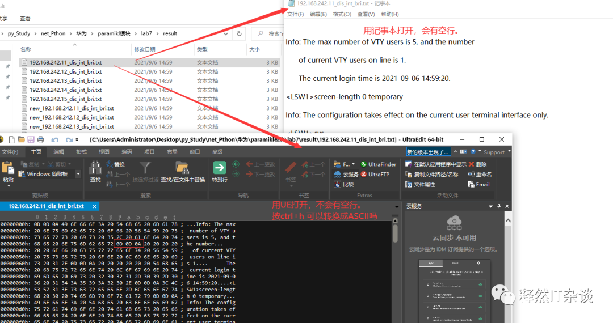The width and height of the screenshot is (613, 323).
Task: Click the print icon in the quick access toolbar
Action: tap(40, 139)
